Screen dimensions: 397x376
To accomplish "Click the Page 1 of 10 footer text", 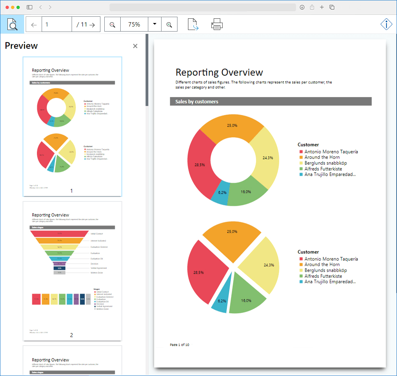I will 179,345.
